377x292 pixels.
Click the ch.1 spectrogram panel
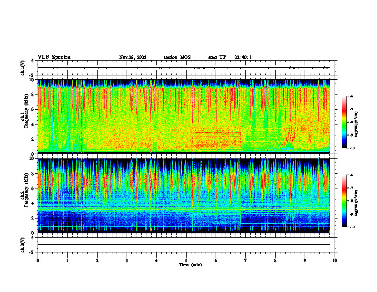click(184, 116)
